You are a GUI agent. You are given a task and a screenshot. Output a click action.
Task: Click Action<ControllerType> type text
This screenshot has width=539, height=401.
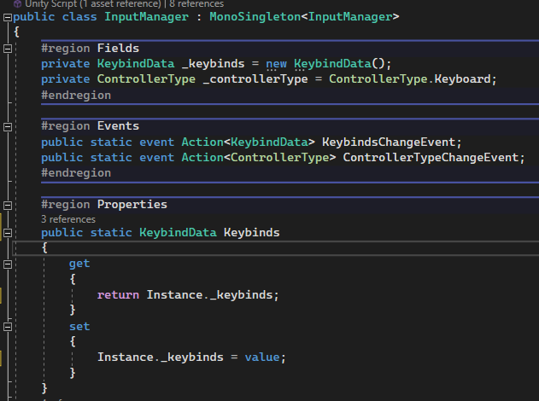click(259, 157)
